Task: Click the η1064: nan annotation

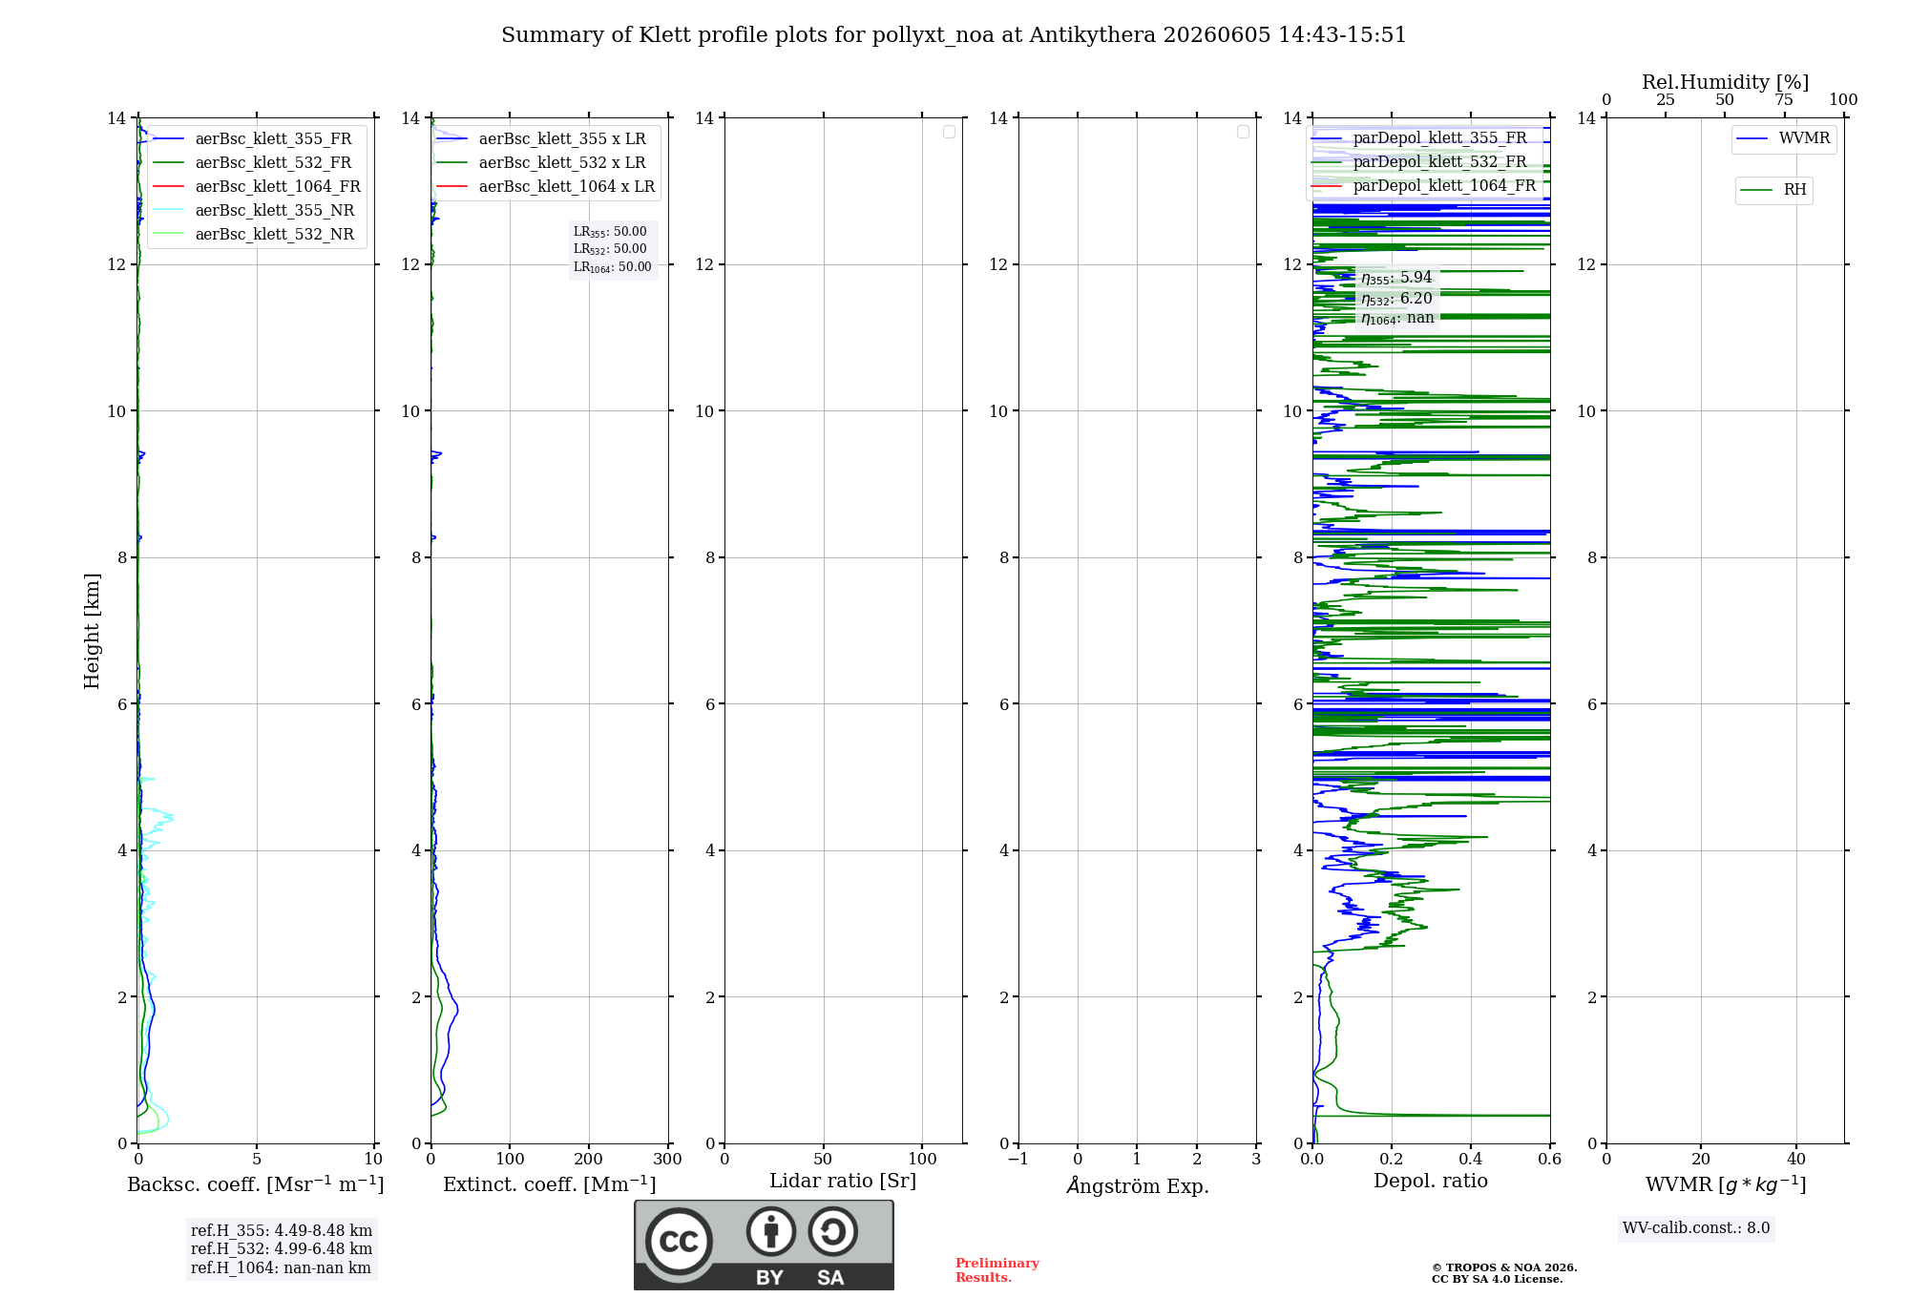Action: (1397, 319)
